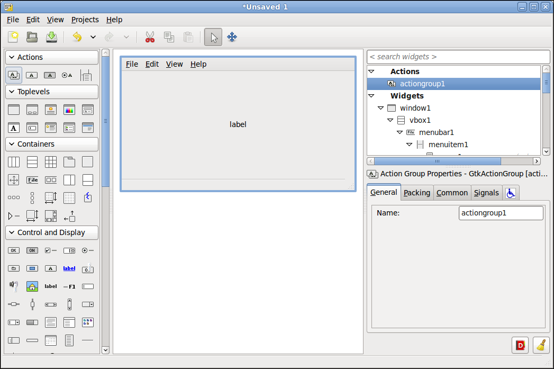Choose the Horizontal Box container
This screenshot has width=554, height=369.
click(x=14, y=162)
